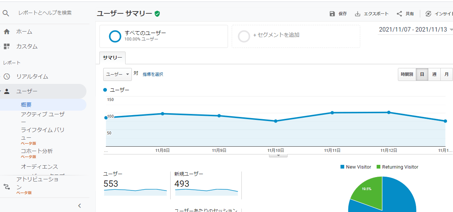Open the ユーザー metric dropdown
Viewport: 453px width, 212px height.
point(117,74)
